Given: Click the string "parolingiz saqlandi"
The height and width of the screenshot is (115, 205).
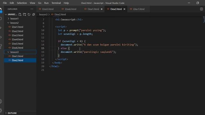Looking at the screenshot, I should (98, 52).
